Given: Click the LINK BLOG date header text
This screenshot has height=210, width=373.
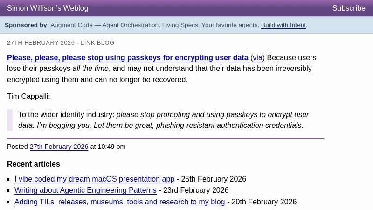Looking at the screenshot, I should [x=61, y=43].
